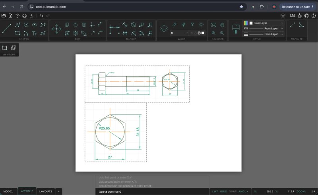318x195 pixels.
Task: Select the Ellipse tool
Action: 35,25
